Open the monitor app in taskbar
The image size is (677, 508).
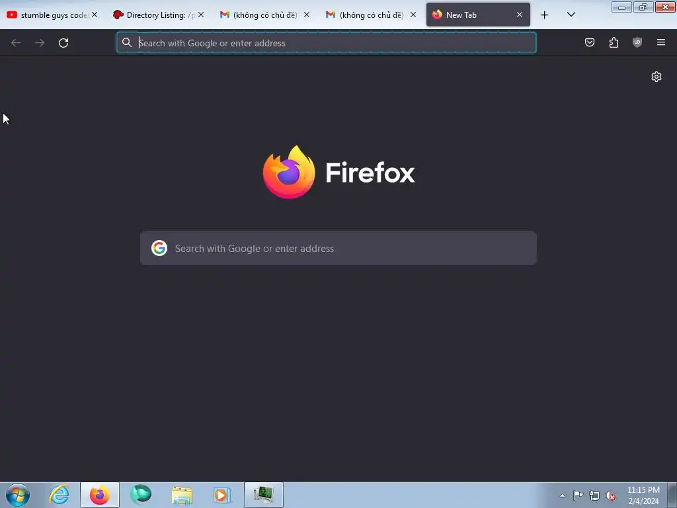click(263, 495)
